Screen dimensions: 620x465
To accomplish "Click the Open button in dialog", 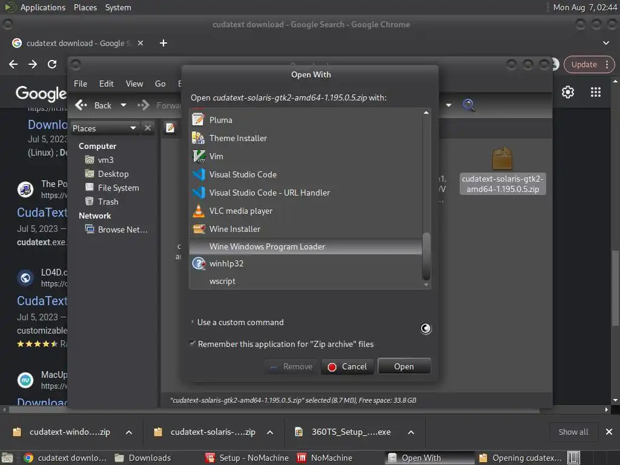I will pos(404,366).
